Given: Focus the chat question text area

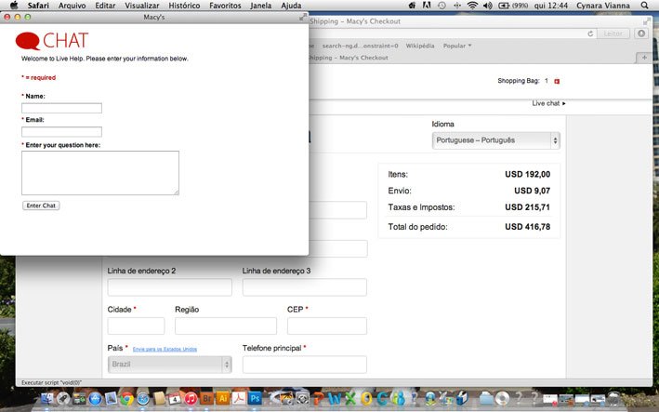Looking at the screenshot, I should (x=100, y=173).
